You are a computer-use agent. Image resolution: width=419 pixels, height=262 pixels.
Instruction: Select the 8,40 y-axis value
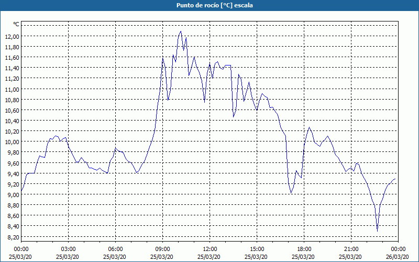13,226
